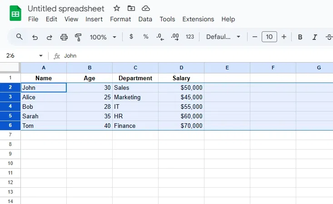Viewport: 333px width, 204px height.
Task: Select the cell containing Marketing
Action: (135, 97)
